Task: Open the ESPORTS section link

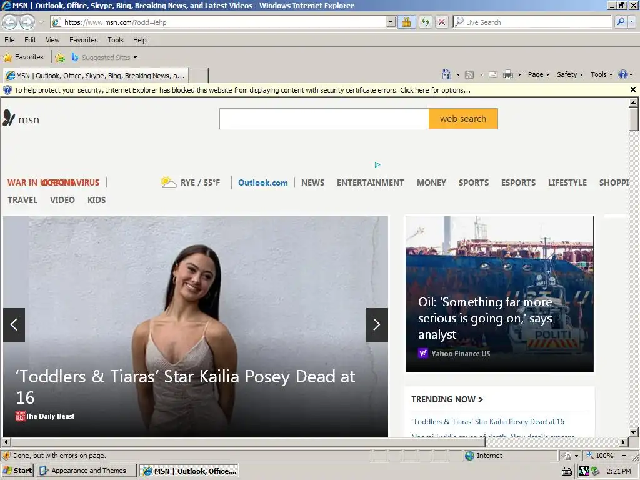Action: click(x=518, y=182)
